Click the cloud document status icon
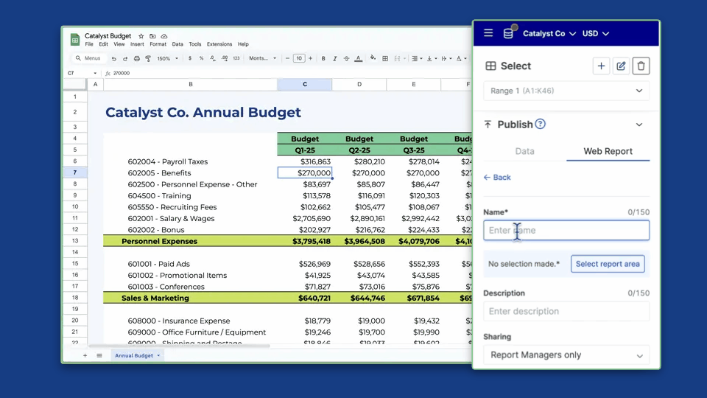 coord(164,36)
